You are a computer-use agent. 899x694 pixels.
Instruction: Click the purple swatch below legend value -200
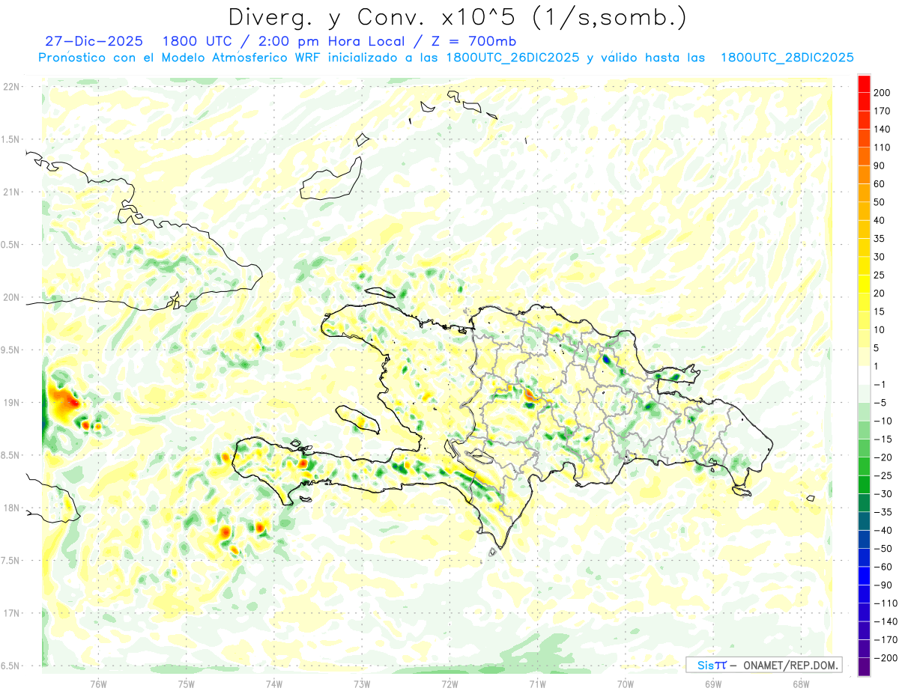(x=864, y=667)
